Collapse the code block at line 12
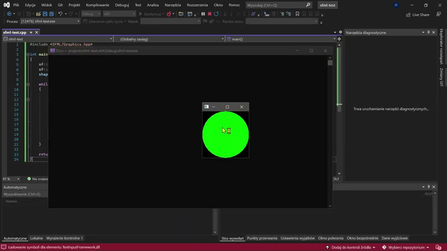The height and width of the screenshot is (251, 447). coord(28,99)
